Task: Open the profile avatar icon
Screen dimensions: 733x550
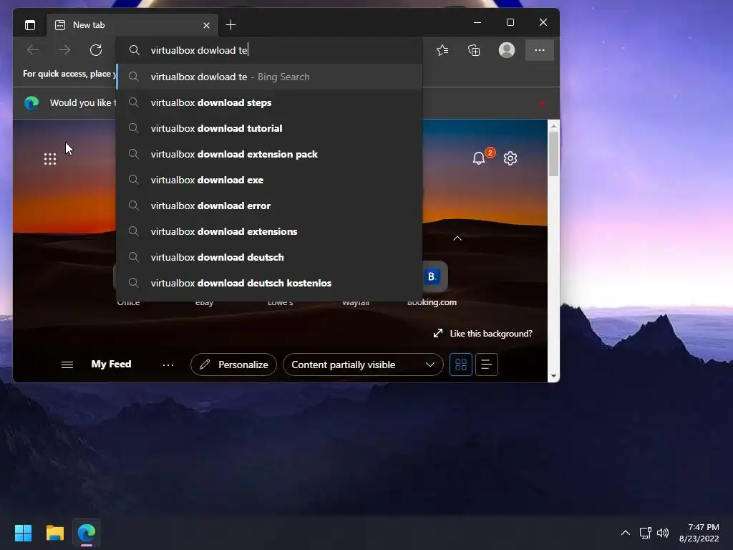Action: [507, 50]
